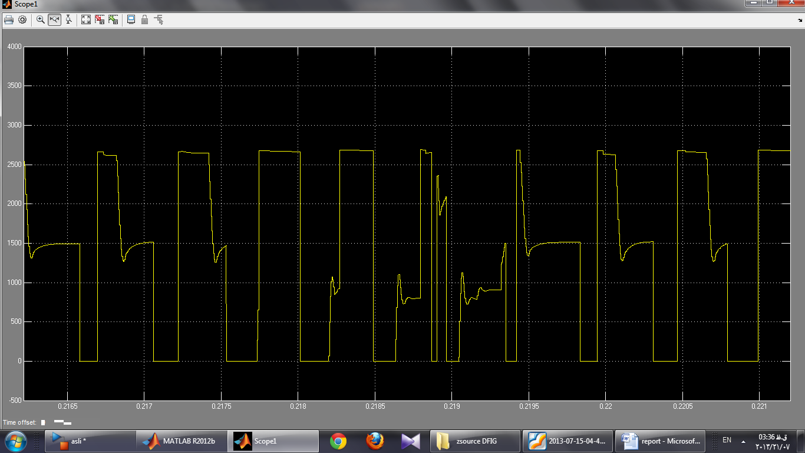Restore saved axes settings icon
Viewport: 805px width, 453px height.
113,19
